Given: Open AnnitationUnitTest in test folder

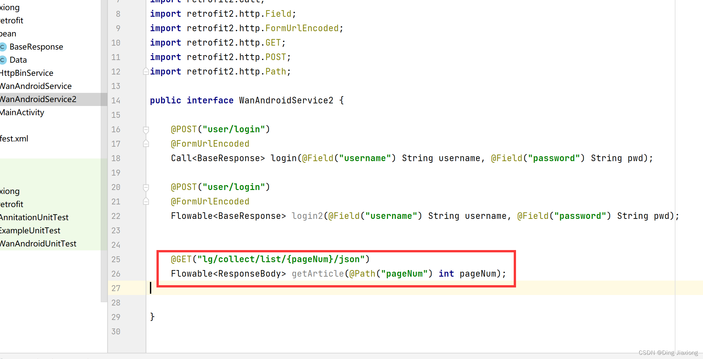Looking at the screenshot, I should [34, 217].
